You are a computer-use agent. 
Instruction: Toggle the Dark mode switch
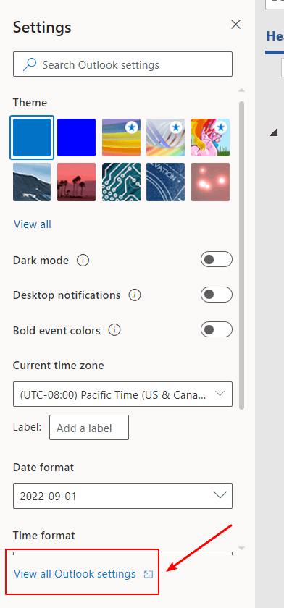pos(217,259)
